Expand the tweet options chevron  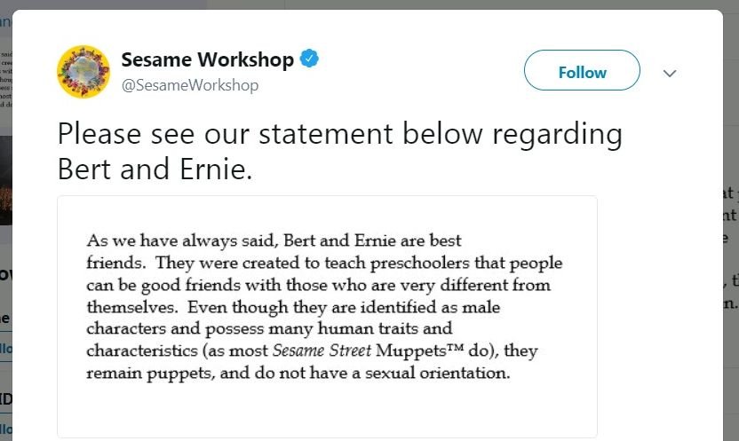click(x=670, y=73)
